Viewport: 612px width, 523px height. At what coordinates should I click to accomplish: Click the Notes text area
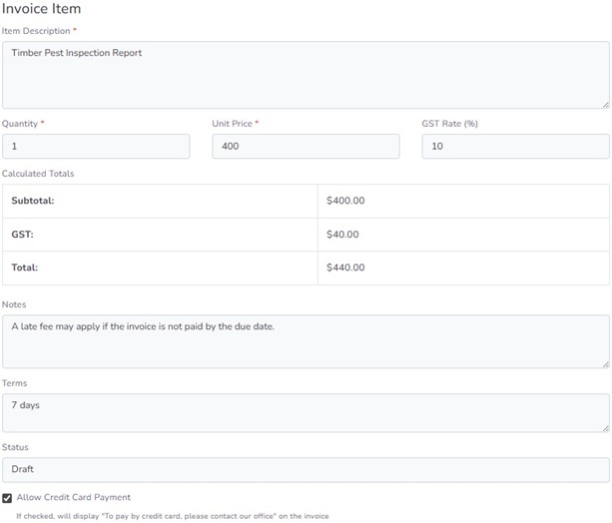pyautogui.click(x=305, y=341)
